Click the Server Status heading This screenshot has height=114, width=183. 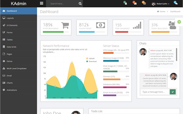coord(111,46)
